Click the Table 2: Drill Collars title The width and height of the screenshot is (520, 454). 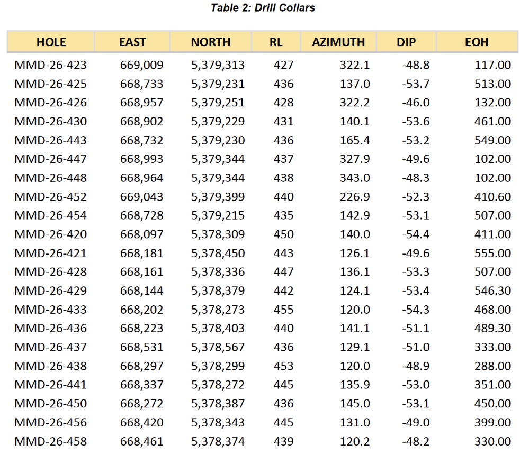coord(263,7)
